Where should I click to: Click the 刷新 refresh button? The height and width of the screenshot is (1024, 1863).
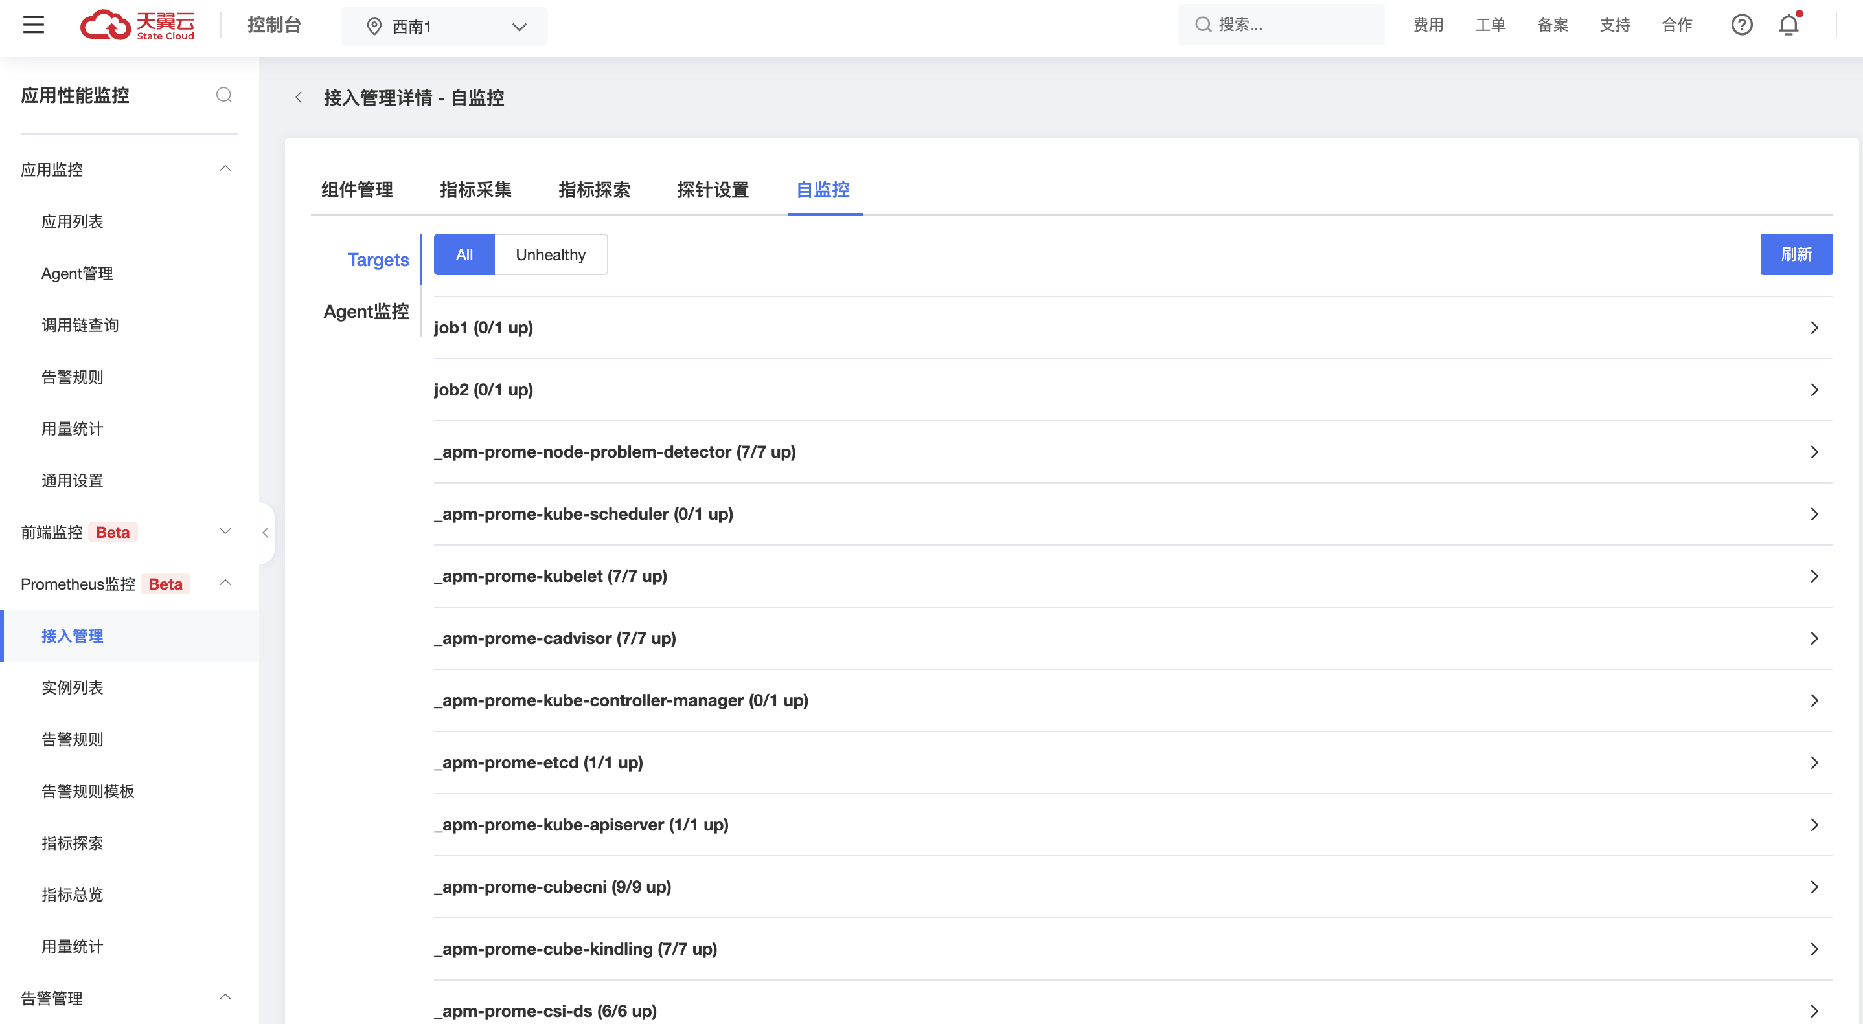pyautogui.click(x=1796, y=254)
